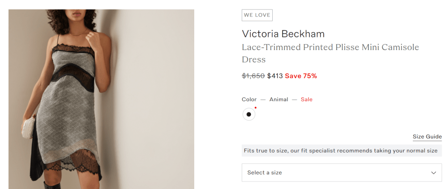
Task: Click the "Color" label text
Action: (x=249, y=99)
